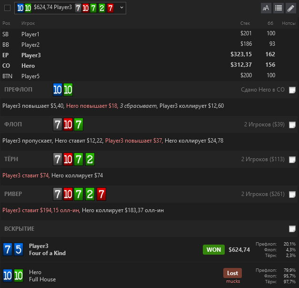The image size is (299, 288).
Task: Expand the hand selector dropdown arrow
Action: [x=122, y=8]
